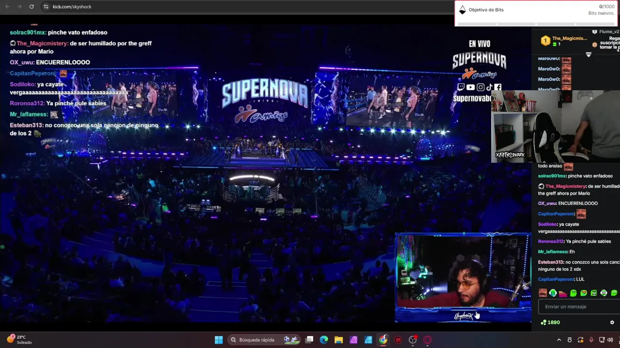This screenshot has width=620, height=348.
Task: Click the xFiftyCloverx guest camera overlay
Action: point(556,126)
